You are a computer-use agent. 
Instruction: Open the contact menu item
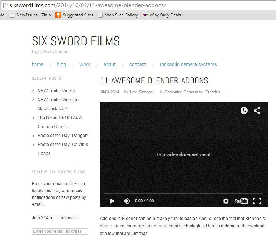138,64
